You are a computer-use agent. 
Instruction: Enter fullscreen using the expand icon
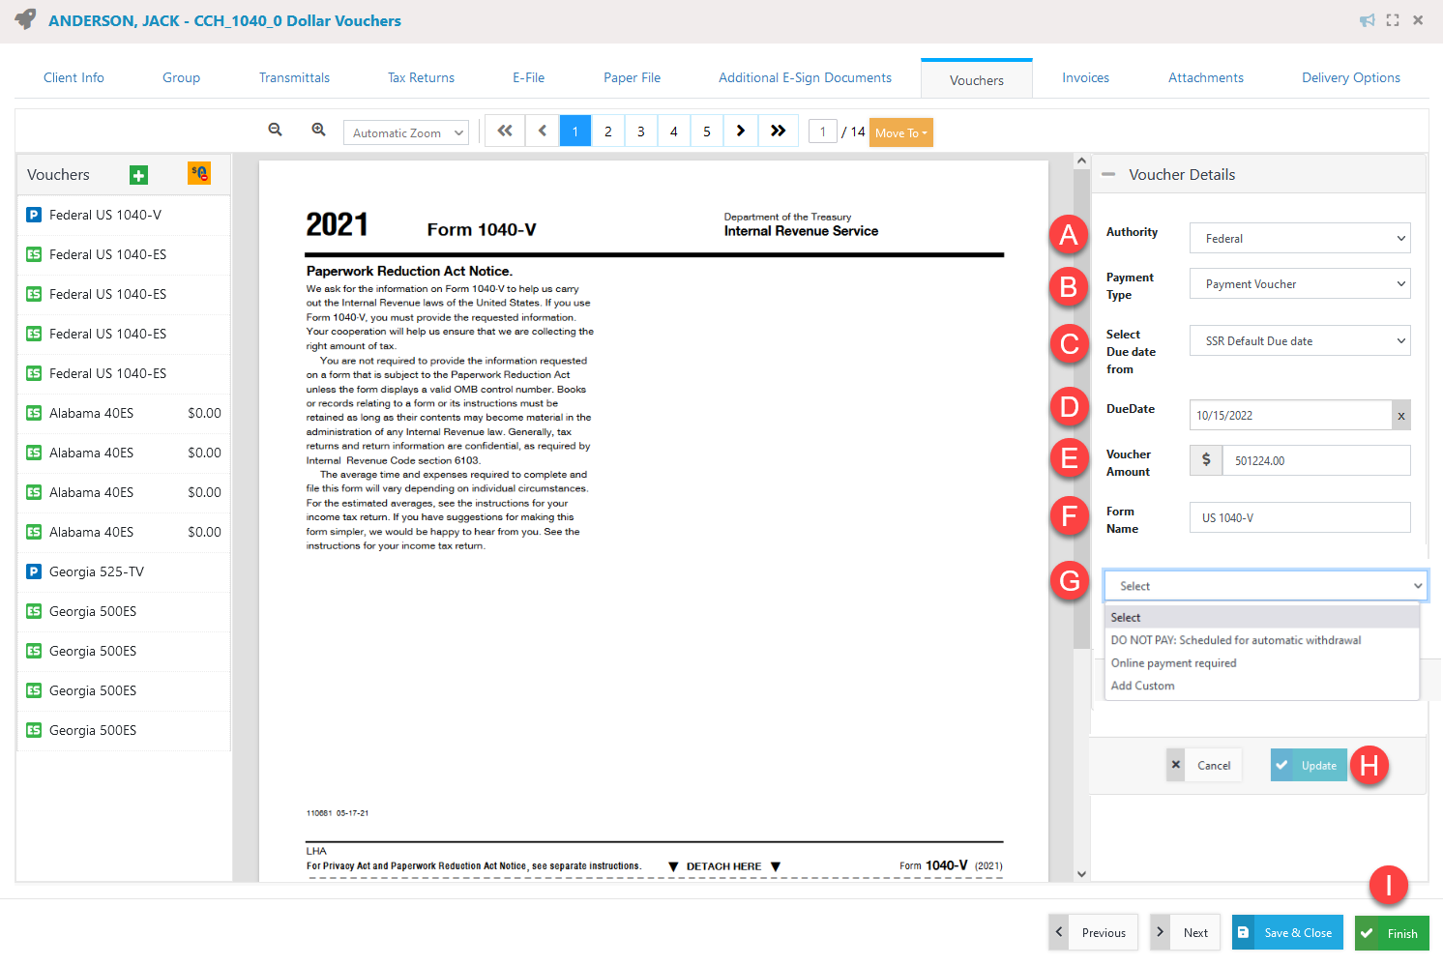coord(1393,19)
